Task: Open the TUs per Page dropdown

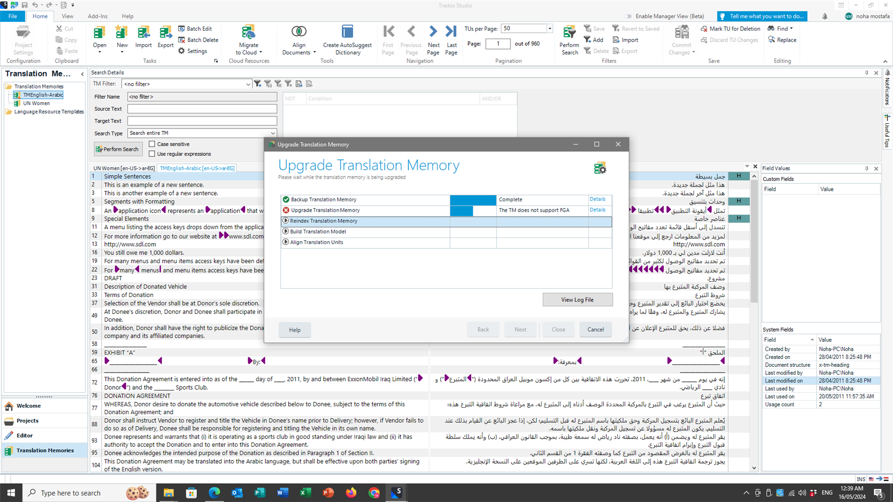Action: [x=549, y=29]
